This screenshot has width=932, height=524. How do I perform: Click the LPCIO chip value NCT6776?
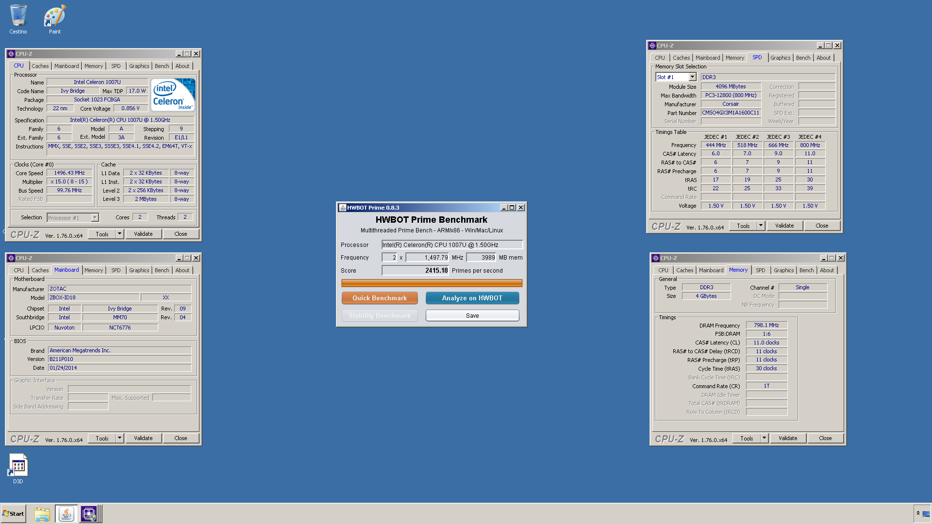coord(120,328)
